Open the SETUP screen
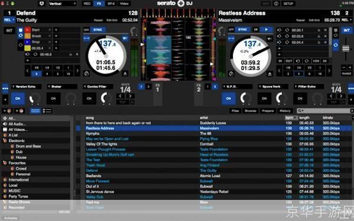Image resolution: width=354 pixels, height=221 pixels. pos(288,4)
